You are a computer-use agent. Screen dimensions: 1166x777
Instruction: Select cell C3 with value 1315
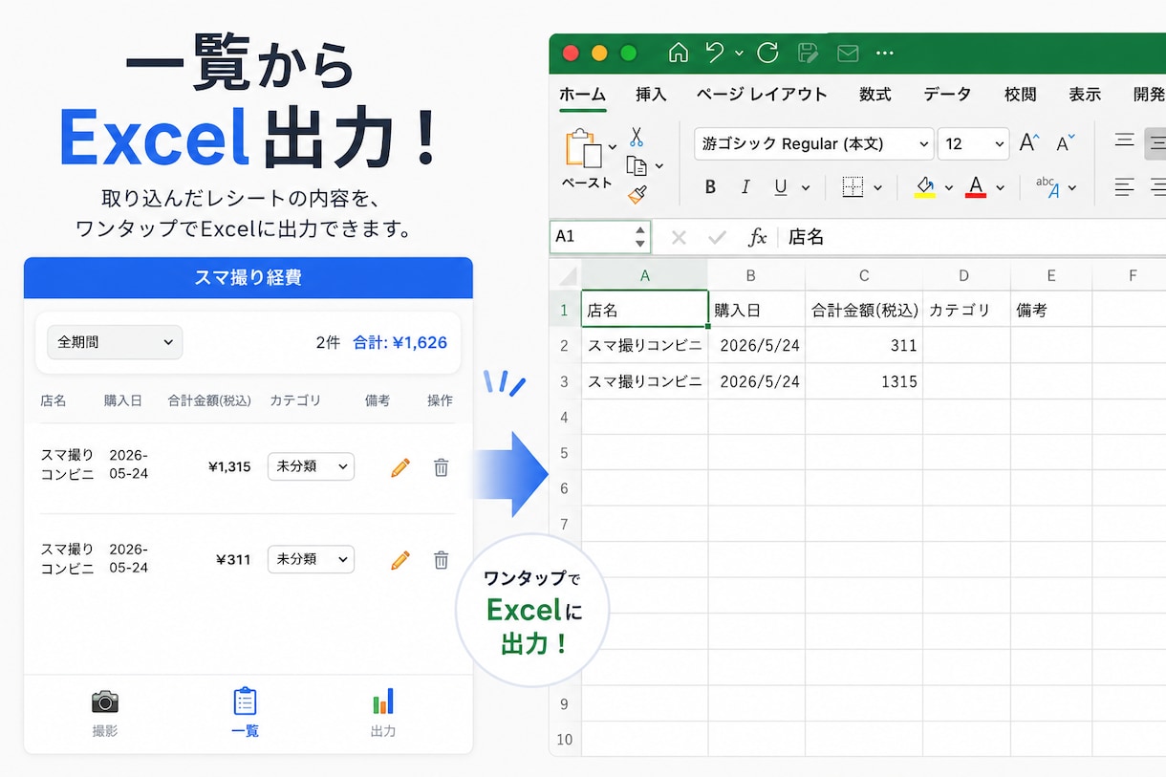click(x=864, y=381)
